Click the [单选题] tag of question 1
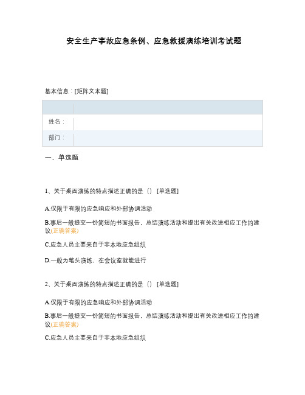Viewport: 305px width, 395px height. (168, 191)
